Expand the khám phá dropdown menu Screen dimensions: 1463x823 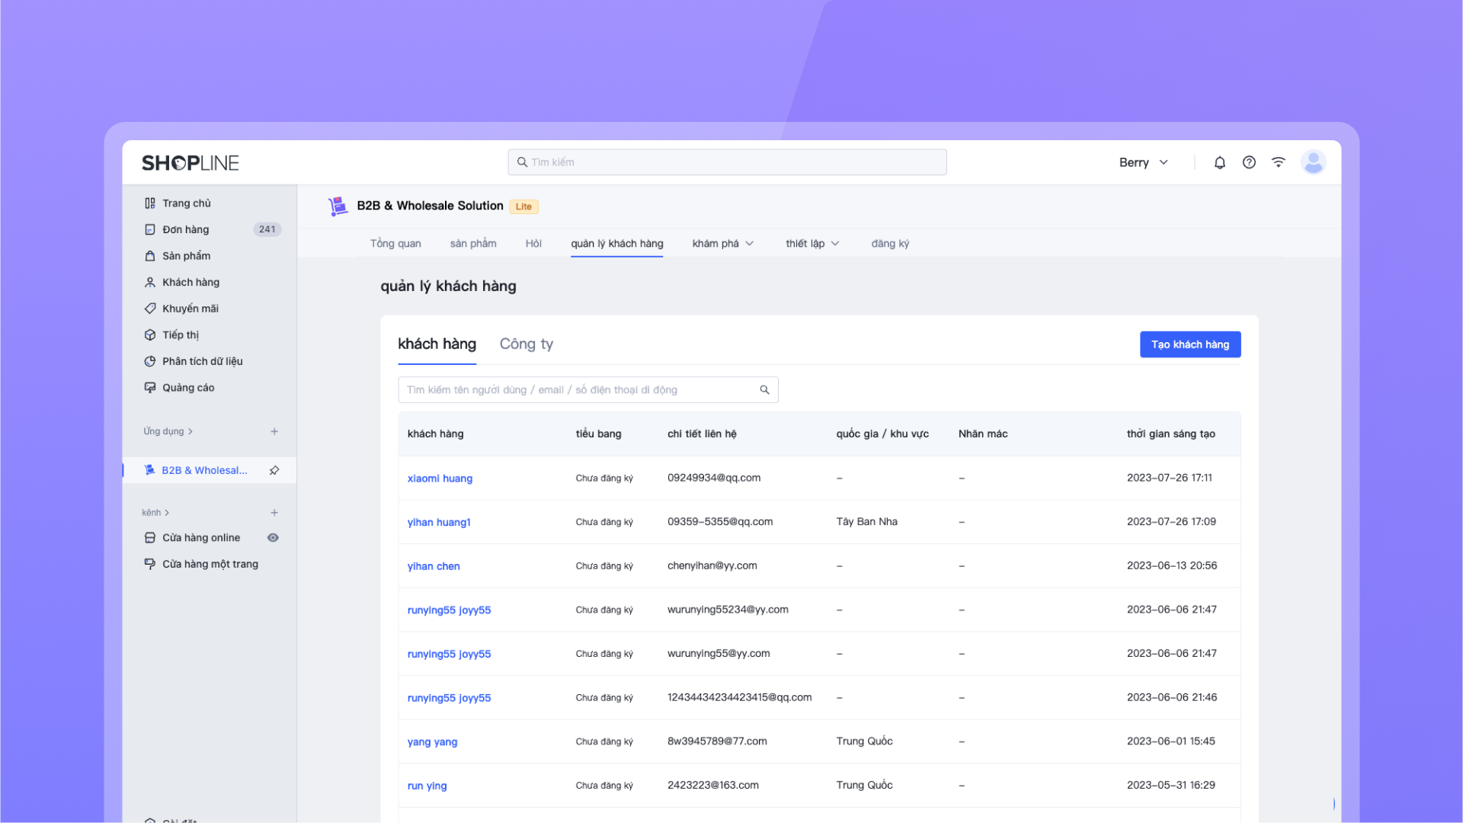(722, 244)
